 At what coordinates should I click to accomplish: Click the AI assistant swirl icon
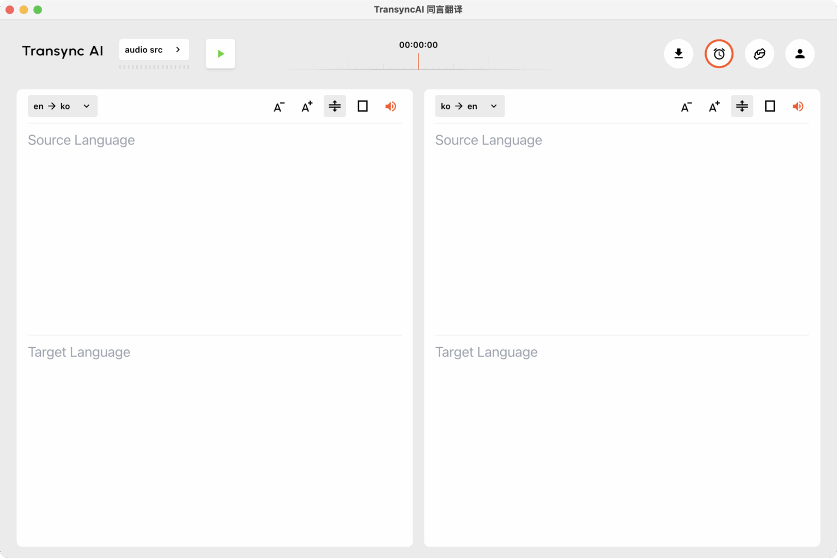tap(759, 53)
